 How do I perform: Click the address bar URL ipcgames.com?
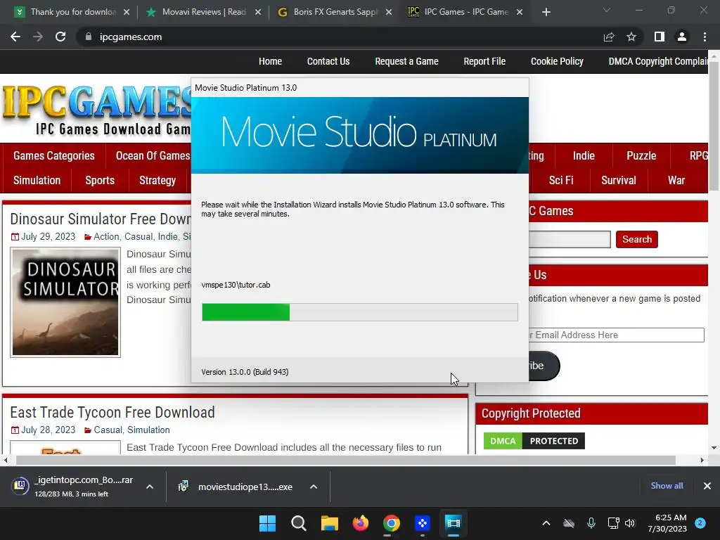click(x=131, y=37)
